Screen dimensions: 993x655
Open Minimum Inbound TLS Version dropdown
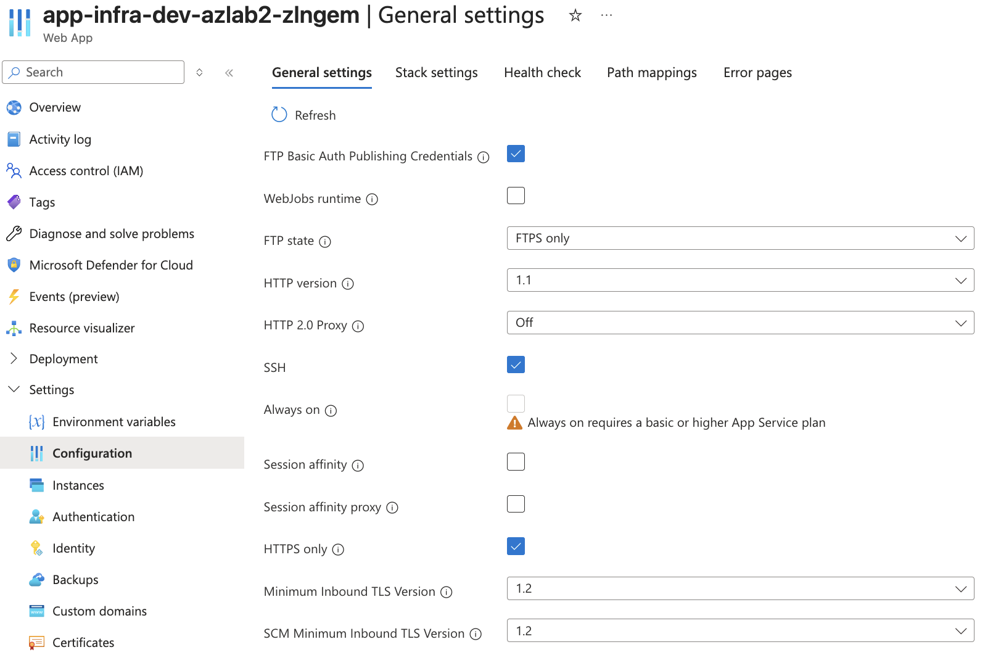click(740, 588)
